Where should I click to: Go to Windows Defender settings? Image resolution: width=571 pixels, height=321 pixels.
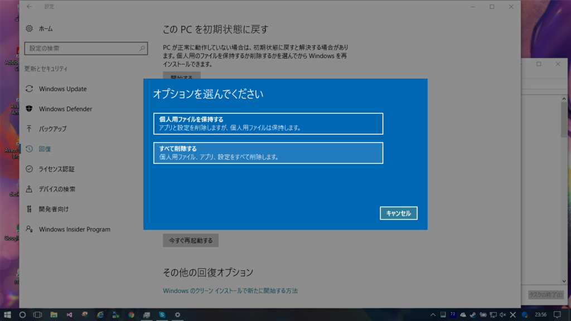66,109
